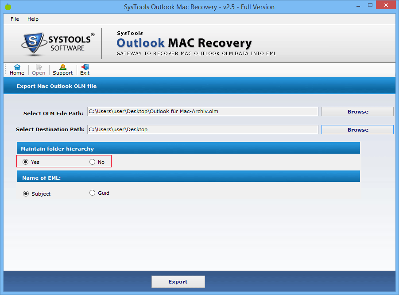Click the green apple app icon in title bar

pyautogui.click(x=8, y=7)
